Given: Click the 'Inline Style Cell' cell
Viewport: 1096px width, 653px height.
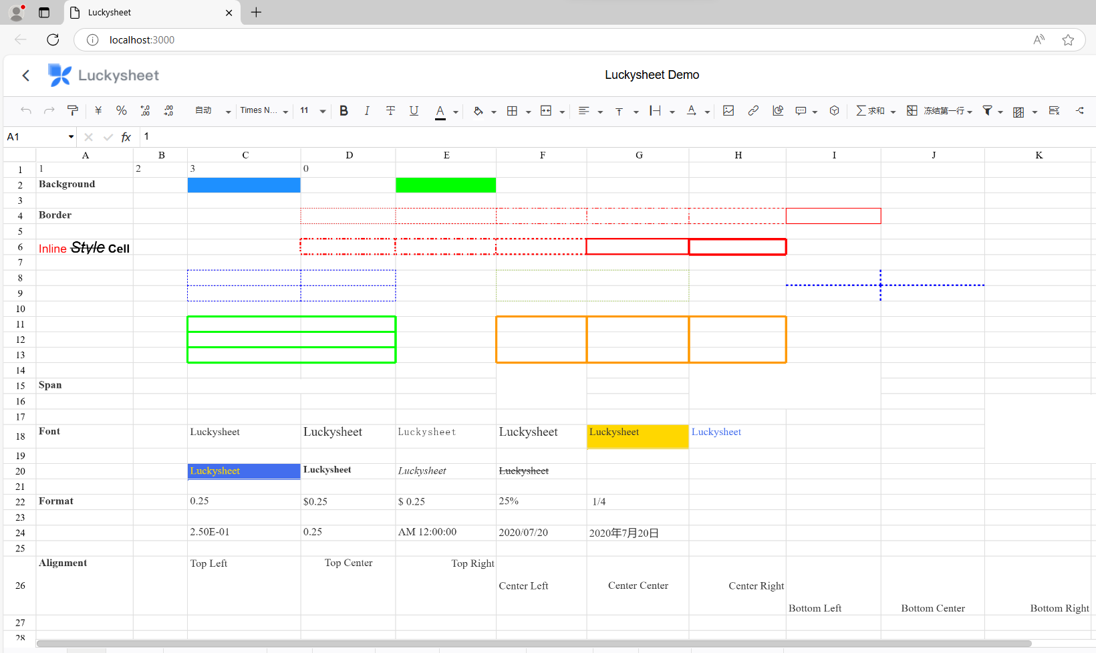Looking at the screenshot, I should [85, 247].
